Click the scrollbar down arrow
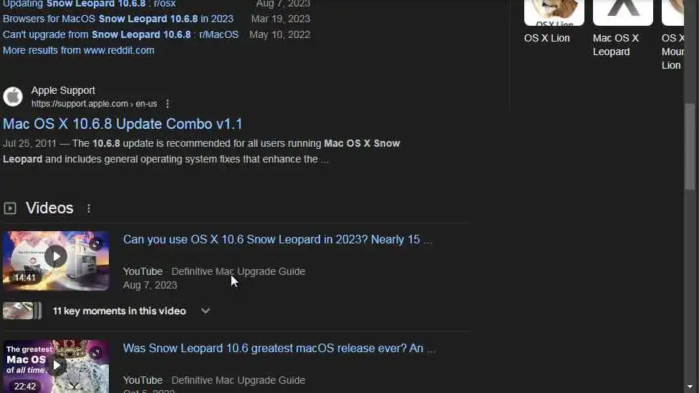This screenshot has height=393, width=699. click(x=690, y=387)
